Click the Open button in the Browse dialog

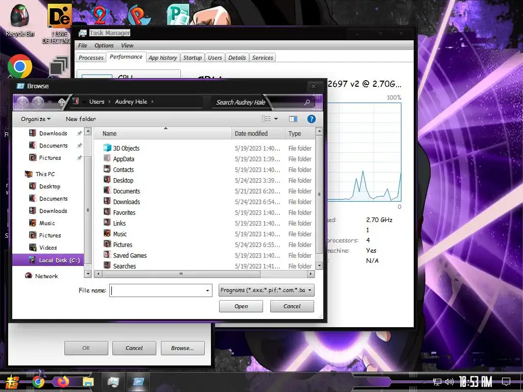(241, 306)
